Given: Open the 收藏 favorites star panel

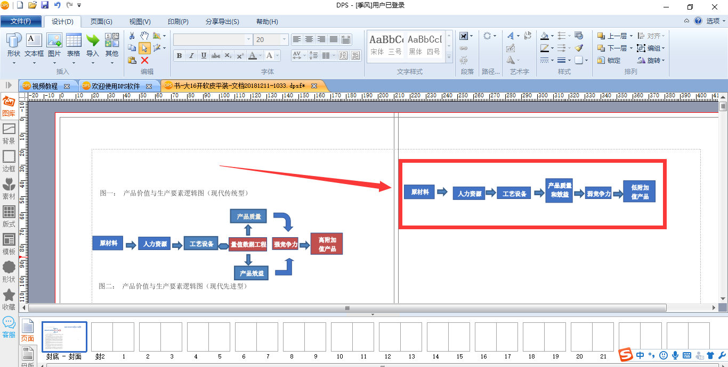Looking at the screenshot, I should point(9,299).
